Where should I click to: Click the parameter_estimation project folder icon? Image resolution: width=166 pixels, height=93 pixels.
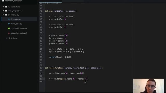(x=3, y=1)
